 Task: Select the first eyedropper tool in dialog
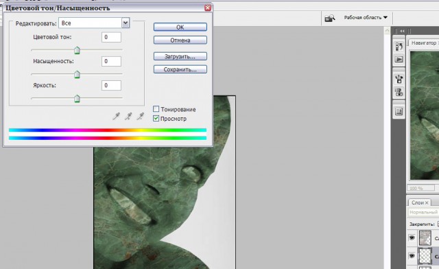pyautogui.click(x=116, y=116)
